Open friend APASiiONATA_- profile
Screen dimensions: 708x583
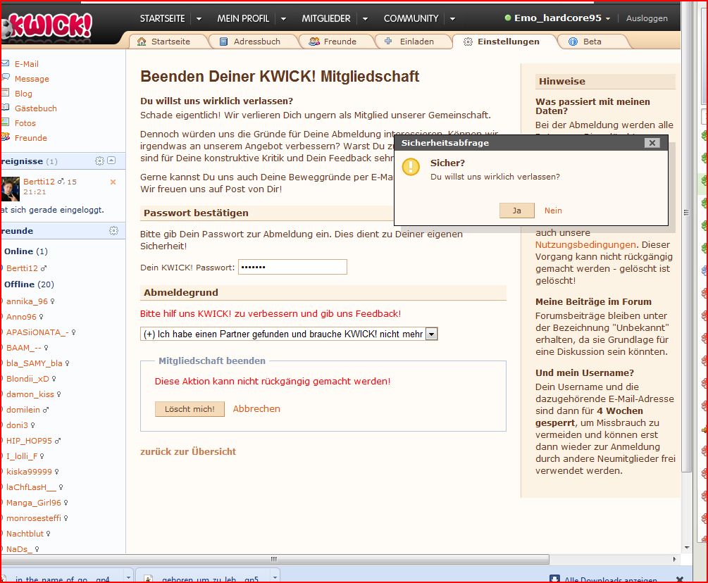click(37, 332)
